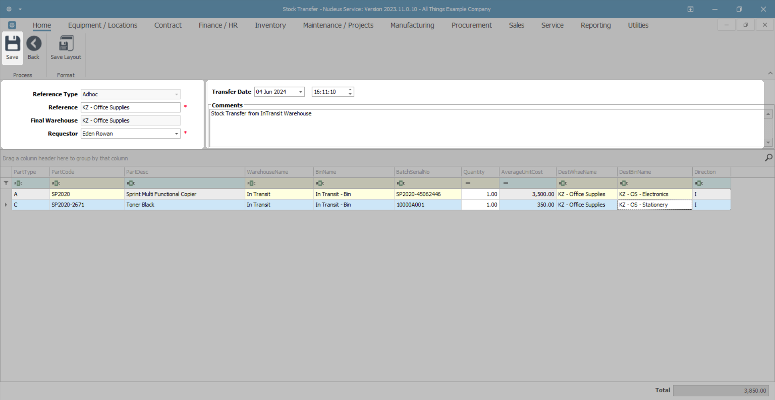This screenshot has height=400, width=775.
Task: Open the quick access dropdown arrow in title bar
Action: point(20,9)
